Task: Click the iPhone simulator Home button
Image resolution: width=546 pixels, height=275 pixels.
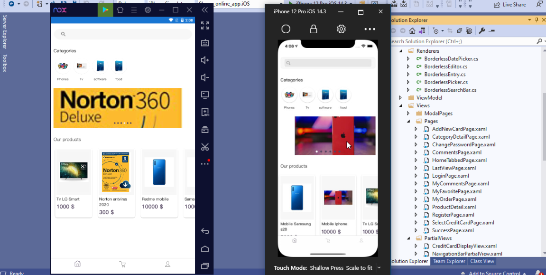Action: [x=286, y=29]
